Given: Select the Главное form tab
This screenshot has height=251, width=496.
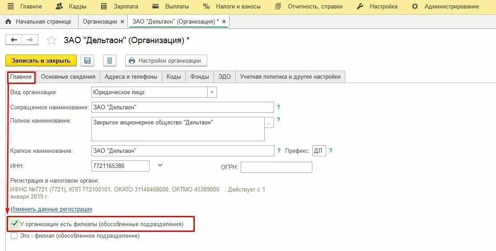Looking at the screenshot, I should click(x=21, y=76).
